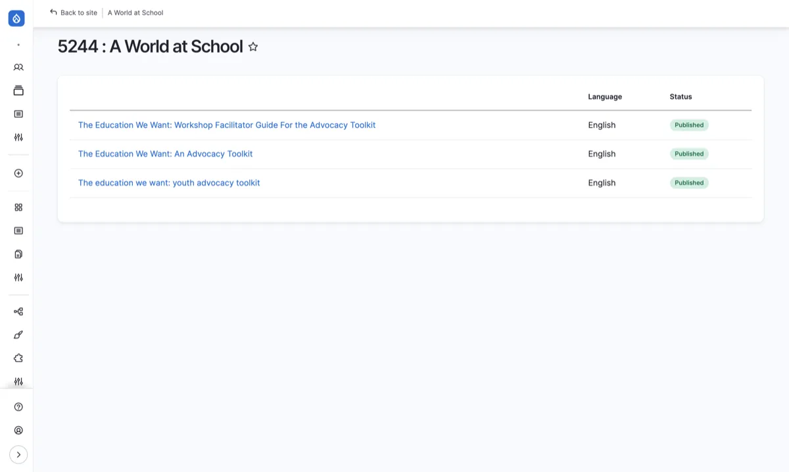
Task: Expand the sidebar with the chevron button
Action: tap(18, 454)
